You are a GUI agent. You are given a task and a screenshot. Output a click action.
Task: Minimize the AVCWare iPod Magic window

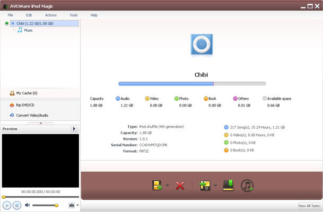[303, 7]
